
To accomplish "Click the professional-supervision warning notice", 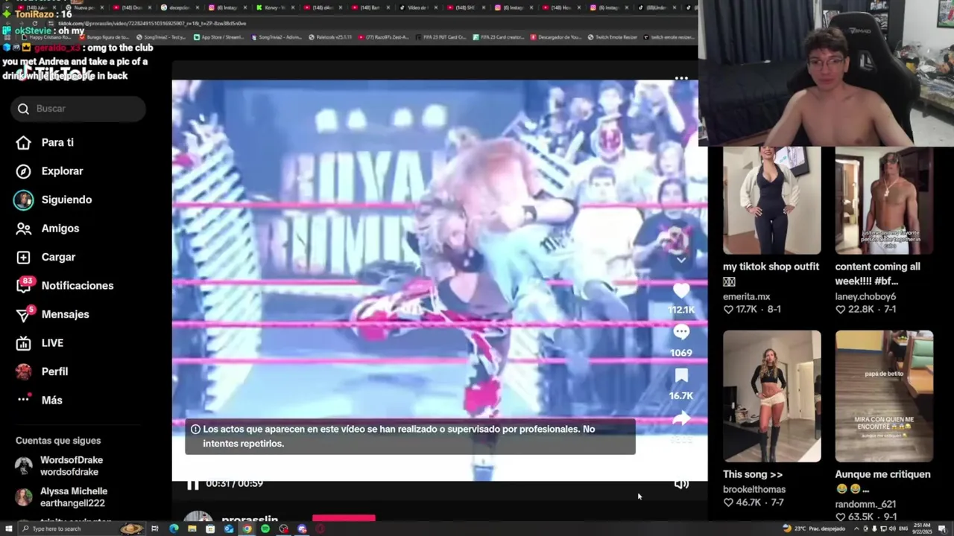I will tap(410, 436).
